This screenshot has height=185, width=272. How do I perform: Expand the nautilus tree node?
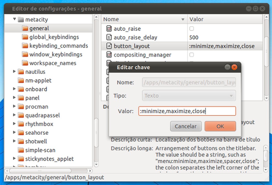[x=14, y=71]
